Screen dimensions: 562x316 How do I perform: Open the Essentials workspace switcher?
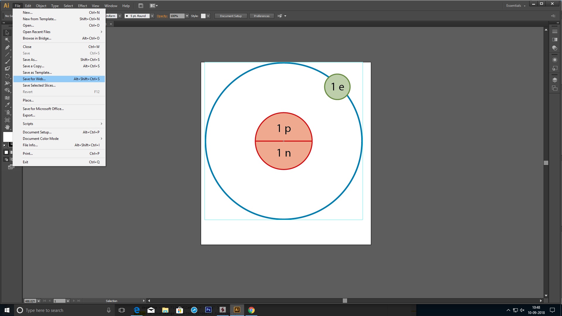(x=516, y=6)
